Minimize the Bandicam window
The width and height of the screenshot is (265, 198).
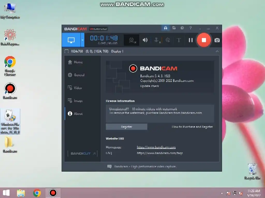tap(208, 28)
